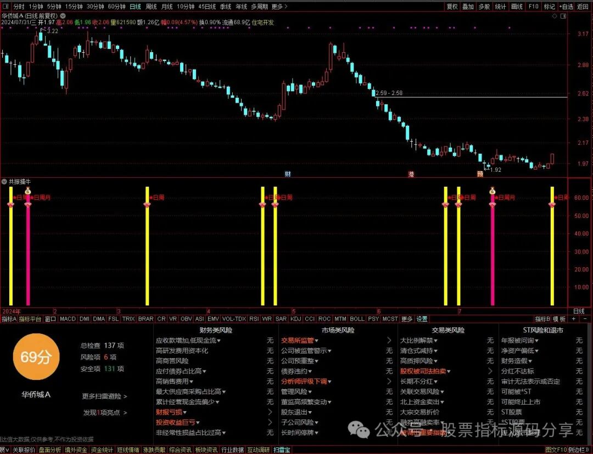Open 年报被问询 dropdown

[x=520, y=340]
